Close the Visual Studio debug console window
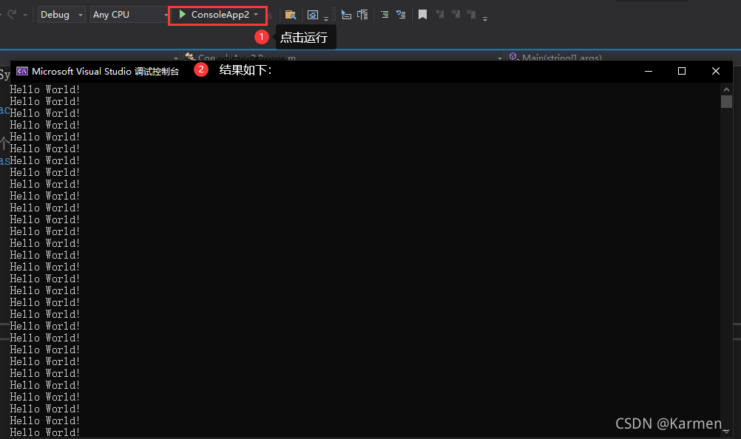Viewport: 741px width, 439px height. (x=715, y=71)
